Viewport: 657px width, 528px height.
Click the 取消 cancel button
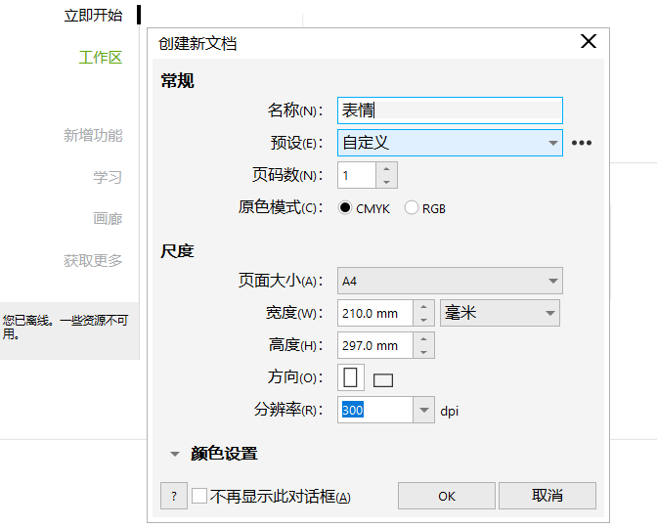(x=547, y=496)
